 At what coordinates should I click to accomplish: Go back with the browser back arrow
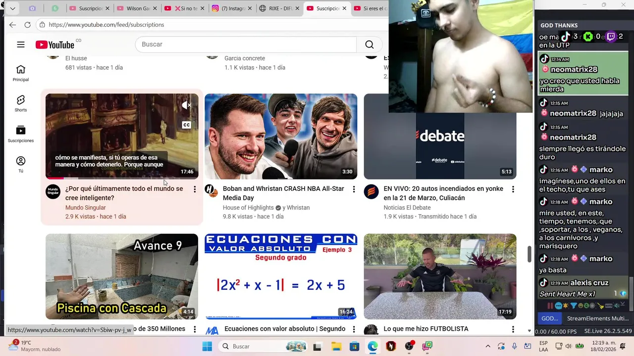[12, 25]
